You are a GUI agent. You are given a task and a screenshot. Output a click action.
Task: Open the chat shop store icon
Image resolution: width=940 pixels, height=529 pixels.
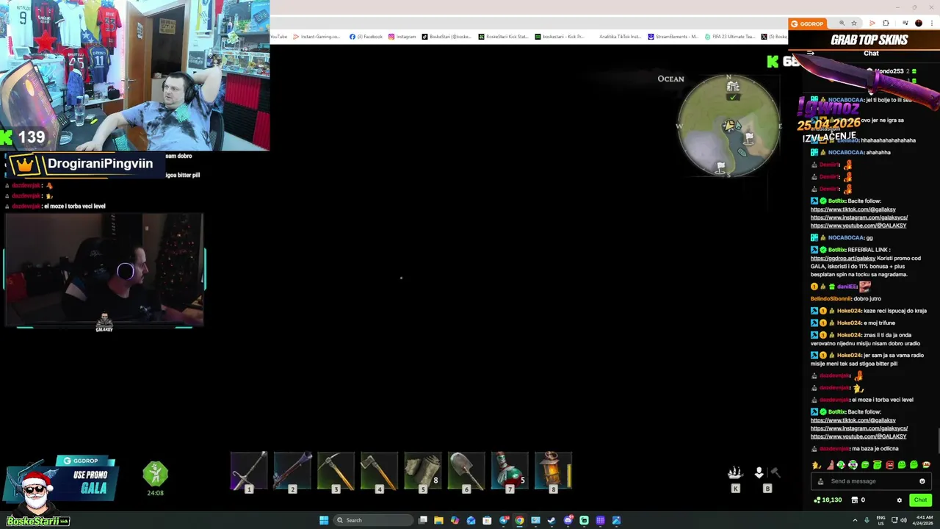point(854,500)
